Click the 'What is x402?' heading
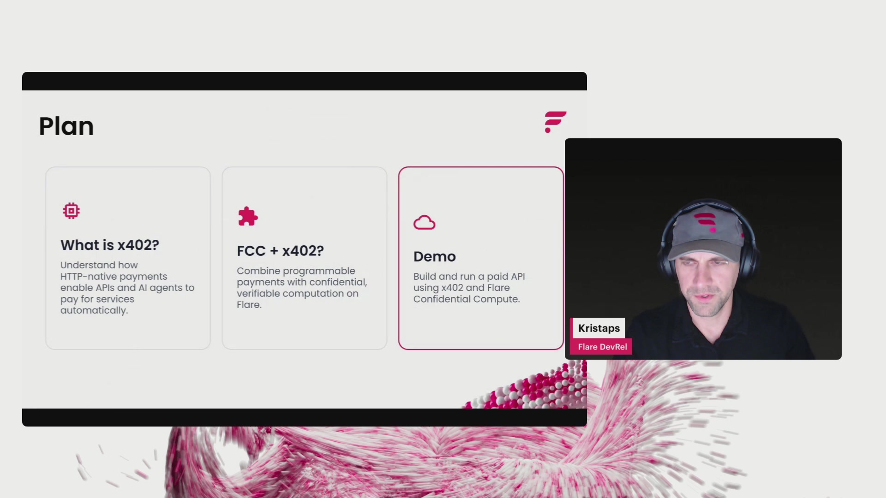Screen dimensions: 886x498 coord(110,245)
